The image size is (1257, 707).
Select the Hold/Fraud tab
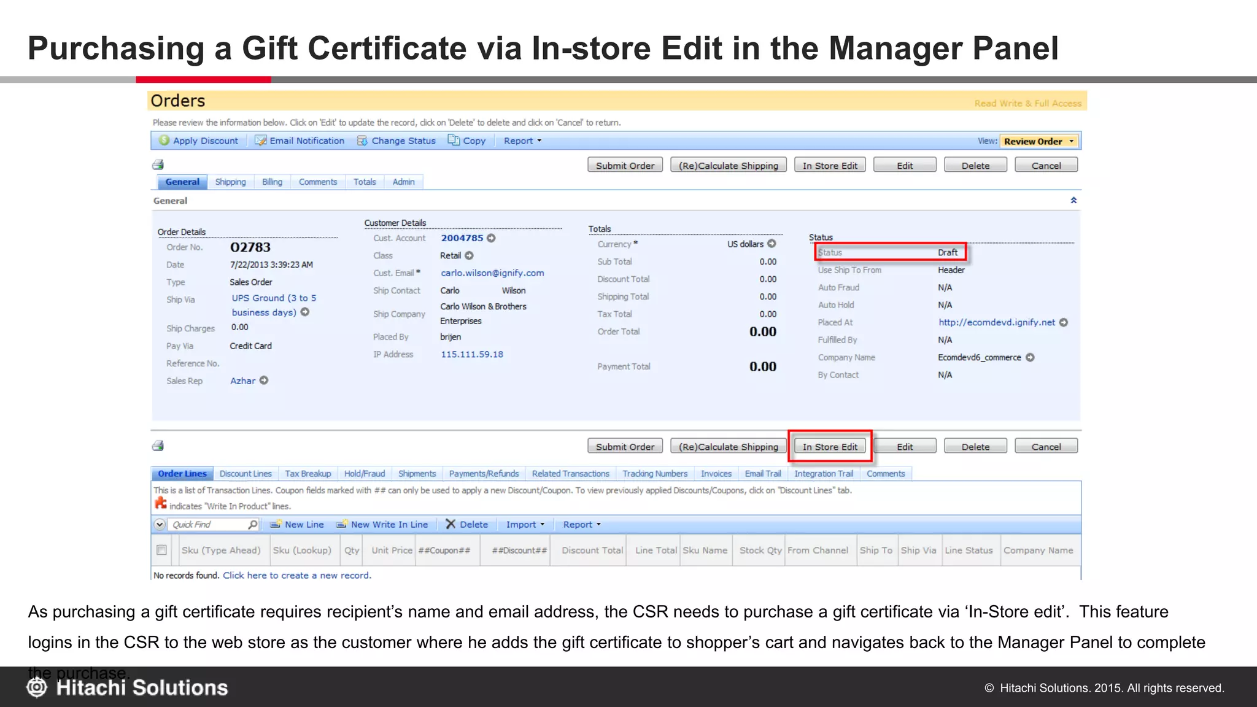coord(365,473)
